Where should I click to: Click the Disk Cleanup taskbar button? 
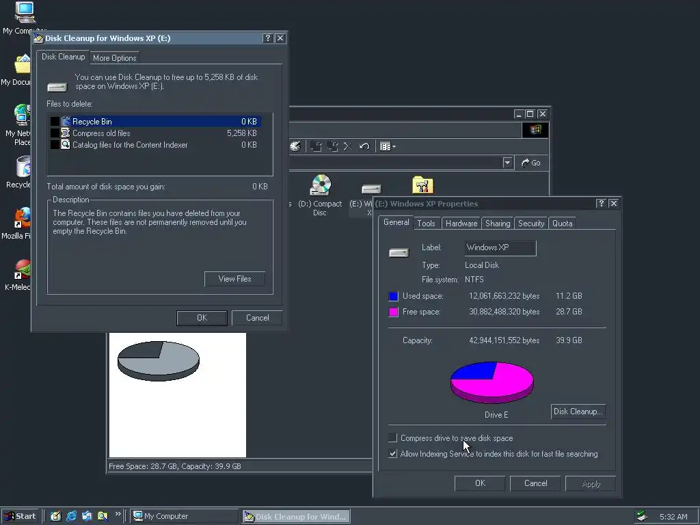tap(297, 517)
